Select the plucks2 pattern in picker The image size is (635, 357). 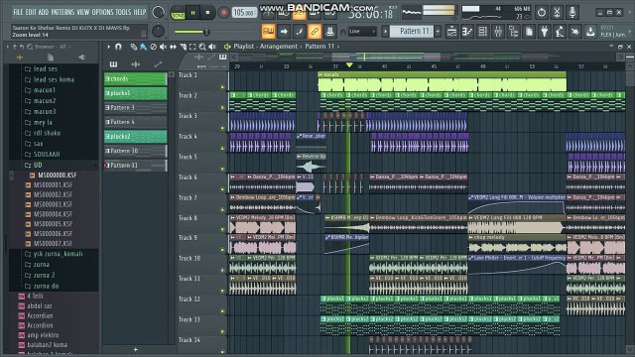135,137
